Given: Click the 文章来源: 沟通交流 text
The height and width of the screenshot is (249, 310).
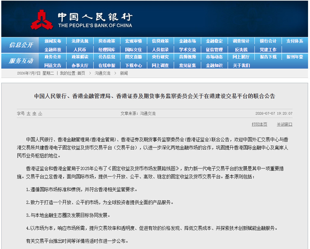Looking at the screenshot, I should click(x=138, y=113).
